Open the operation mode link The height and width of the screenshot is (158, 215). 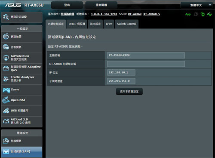[68, 14]
